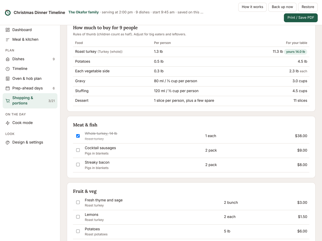Click the Shopping cart icon
This screenshot has width=322, height=241.
(x=8, y=101)
